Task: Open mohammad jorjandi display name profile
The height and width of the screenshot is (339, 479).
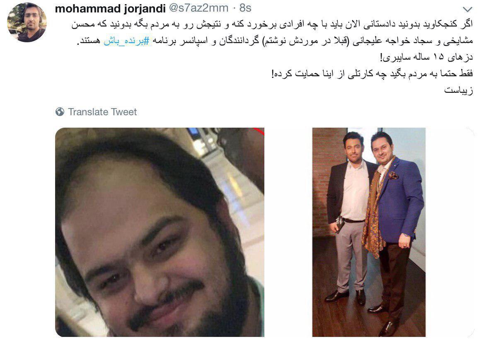Action: click(x=110, y=8)
